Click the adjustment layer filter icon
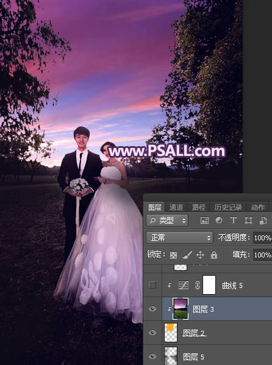Image resolution: width=272 pixels, height=365 pixels. (x=219, y=220)
